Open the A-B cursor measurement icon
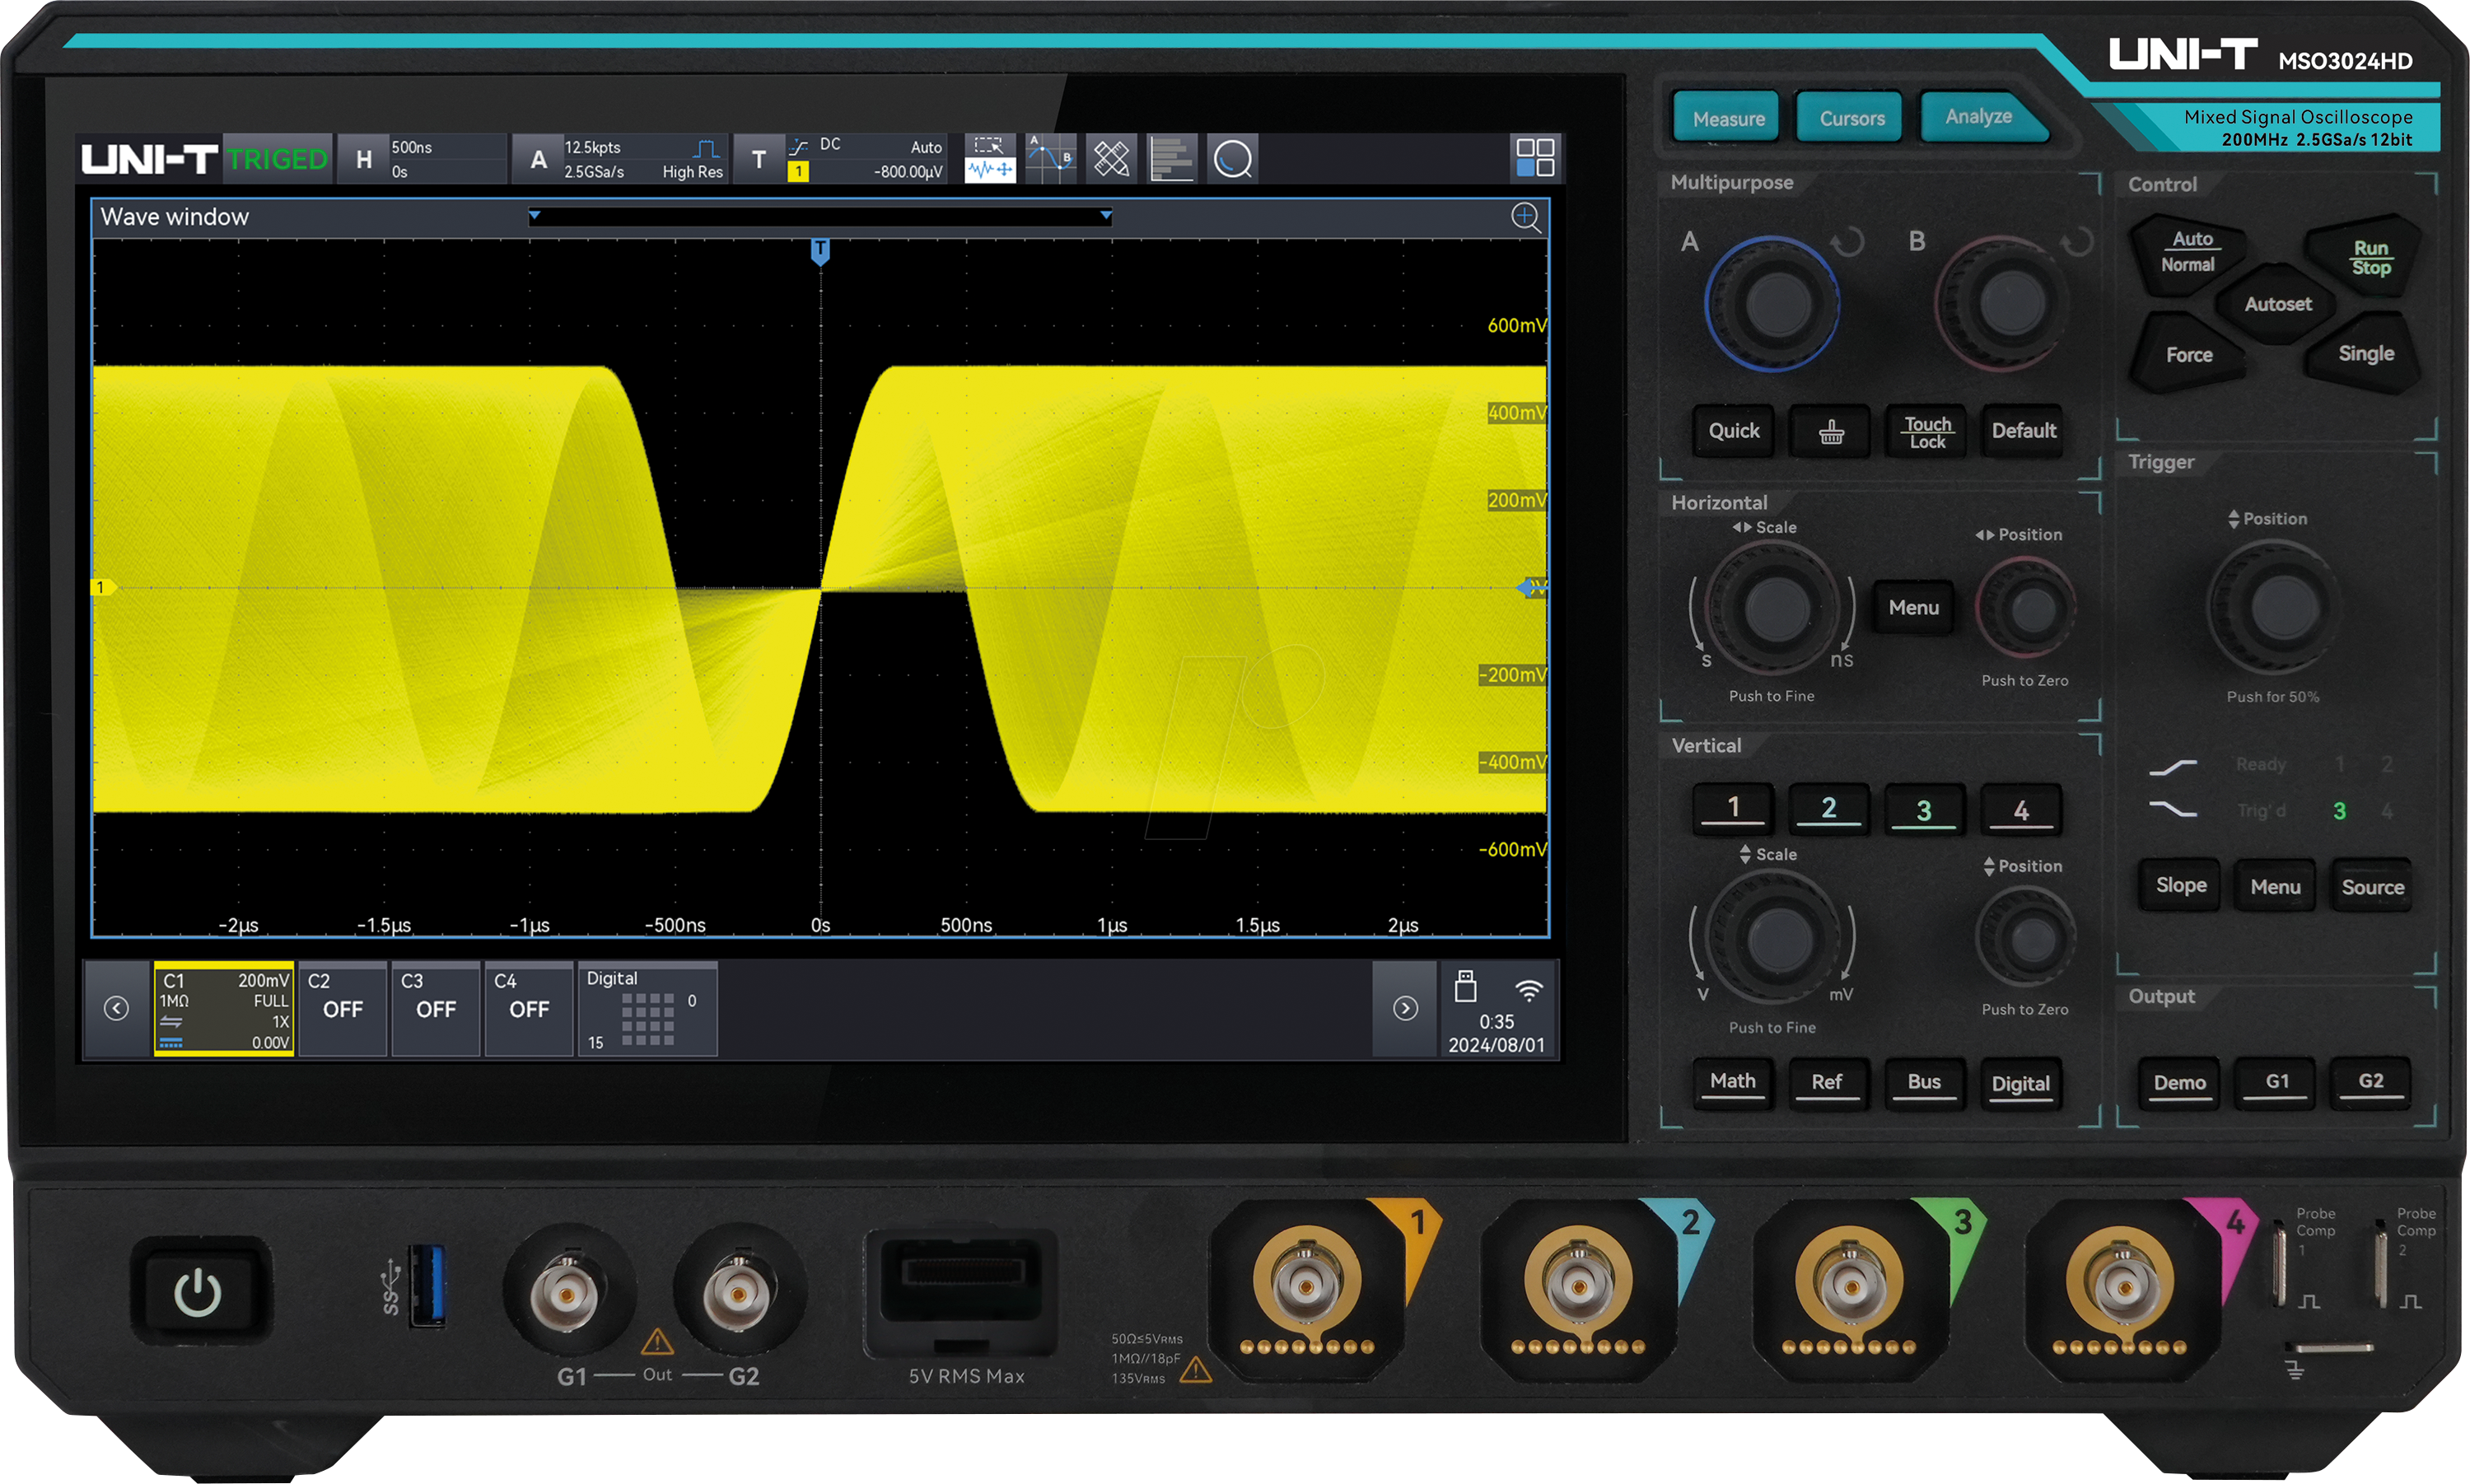The width and height of the screenshot is (2470, 1484). pos(1051,158)
